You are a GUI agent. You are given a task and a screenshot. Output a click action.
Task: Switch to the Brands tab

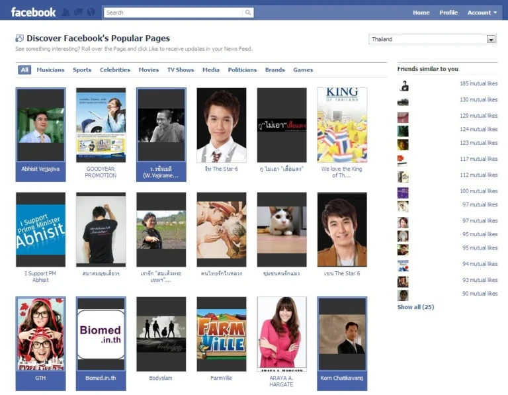click(x=275, y=69)
